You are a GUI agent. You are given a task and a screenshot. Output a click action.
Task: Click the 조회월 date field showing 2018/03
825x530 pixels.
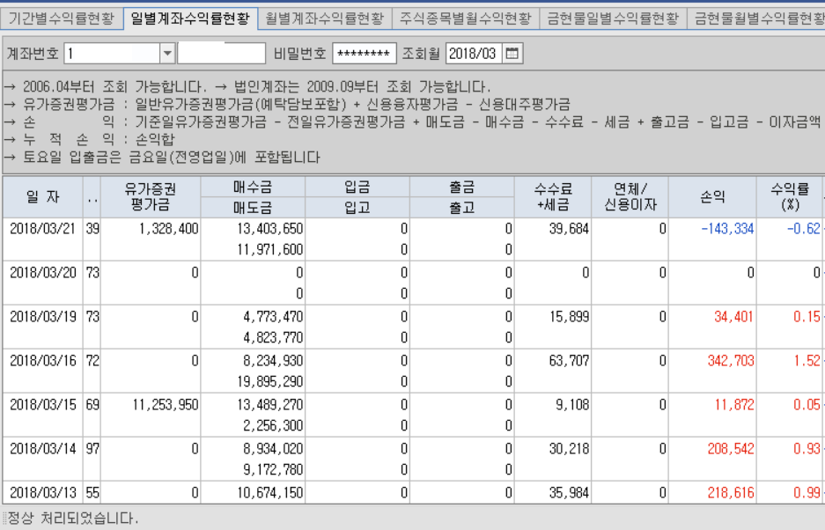coord(473,54)
